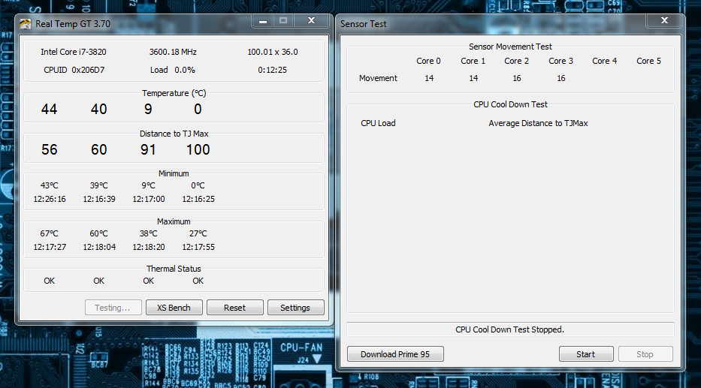701x388 pixels.
Task: Close the Real Temp GT window
Action: coord(312,20)
